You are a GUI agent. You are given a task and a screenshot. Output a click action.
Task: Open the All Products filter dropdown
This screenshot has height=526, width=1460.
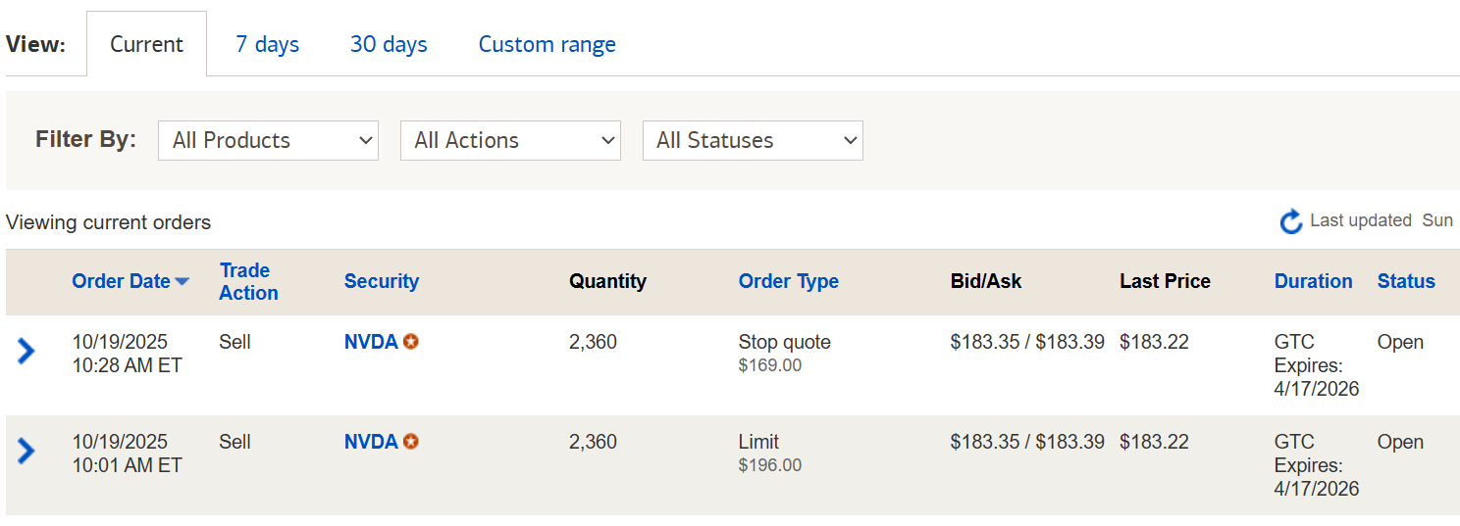(268, 140)
